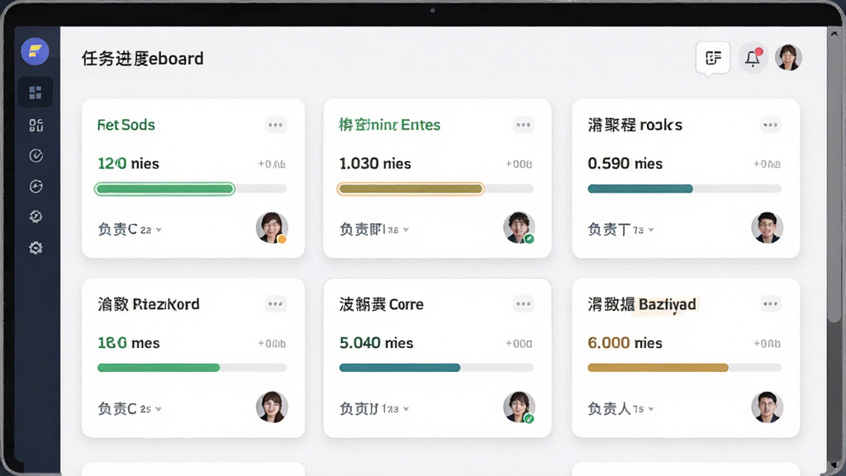Click the assignee avatar on Fet Sods card
The width and height of the screenshot is (846, 476).
tap(271, 228)
